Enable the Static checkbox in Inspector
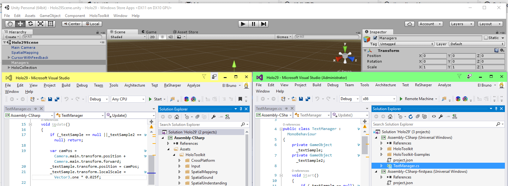 point(486,38)
